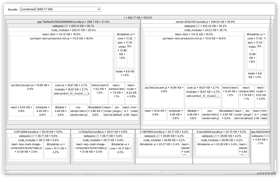Select the root / 692.17 KB block
280x178 pixels.
[138, 18]
